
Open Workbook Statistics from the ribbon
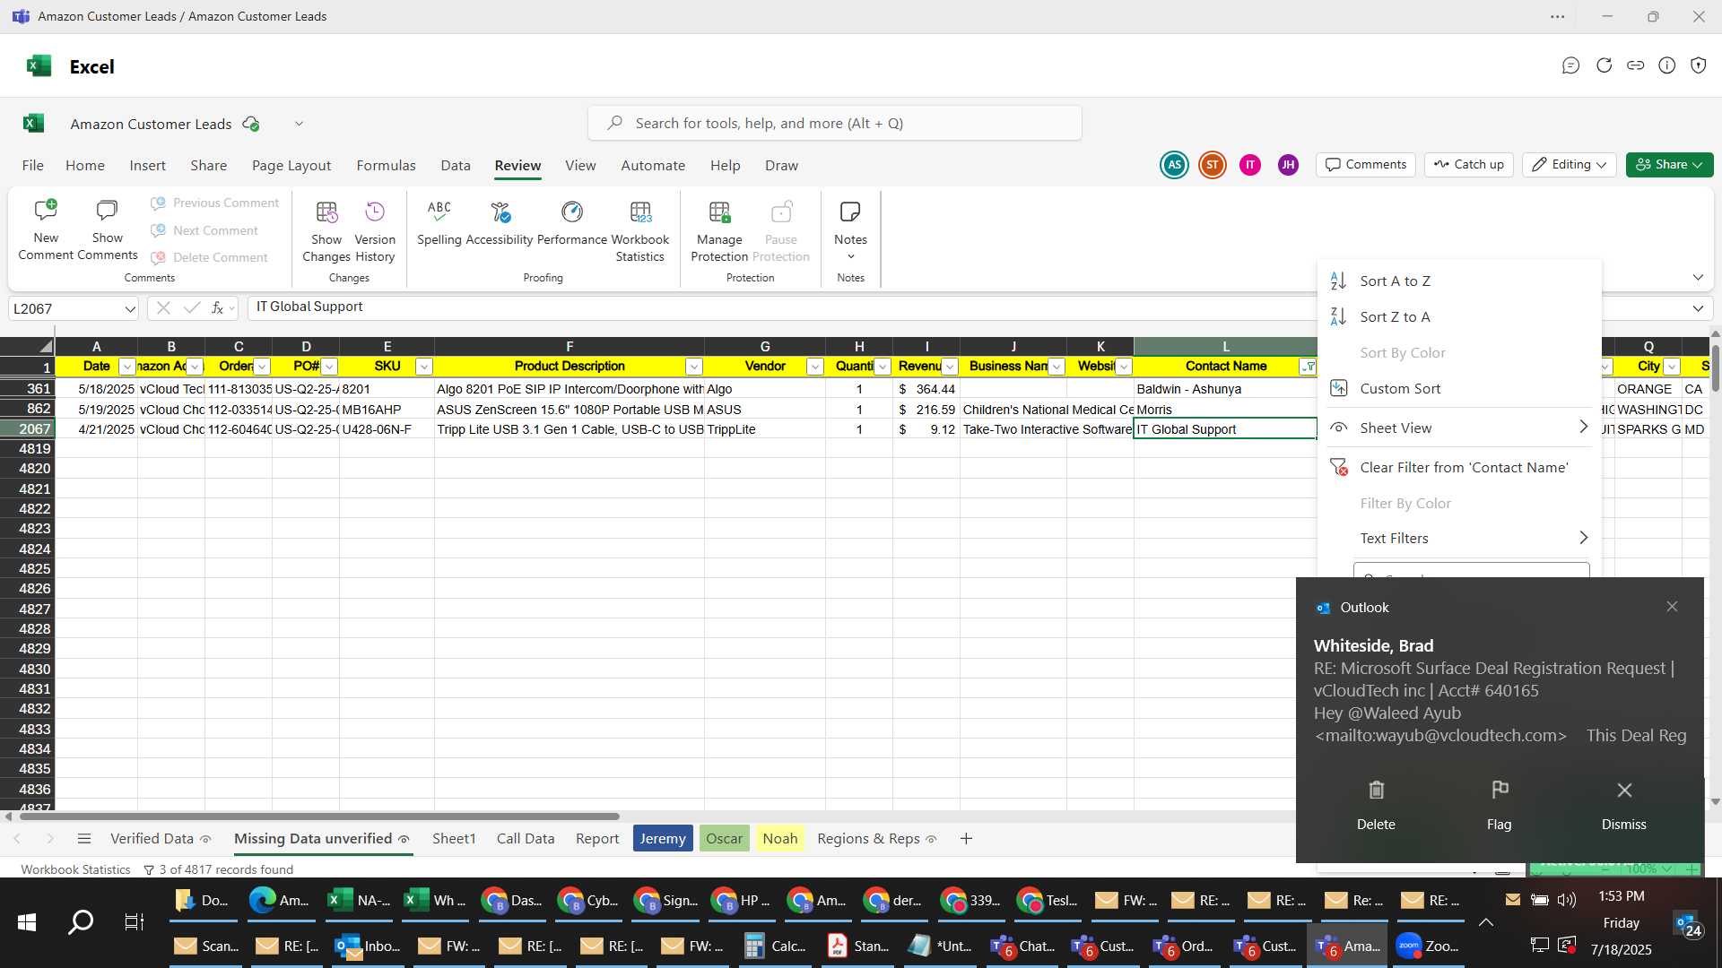click(x=640, y=231)
